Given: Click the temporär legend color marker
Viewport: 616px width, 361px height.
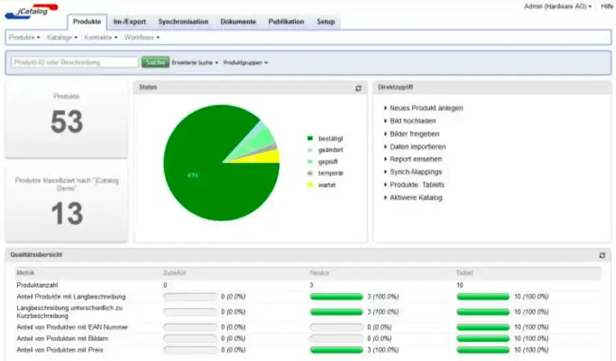Looking at the screenshot, I should click(310, 173).
